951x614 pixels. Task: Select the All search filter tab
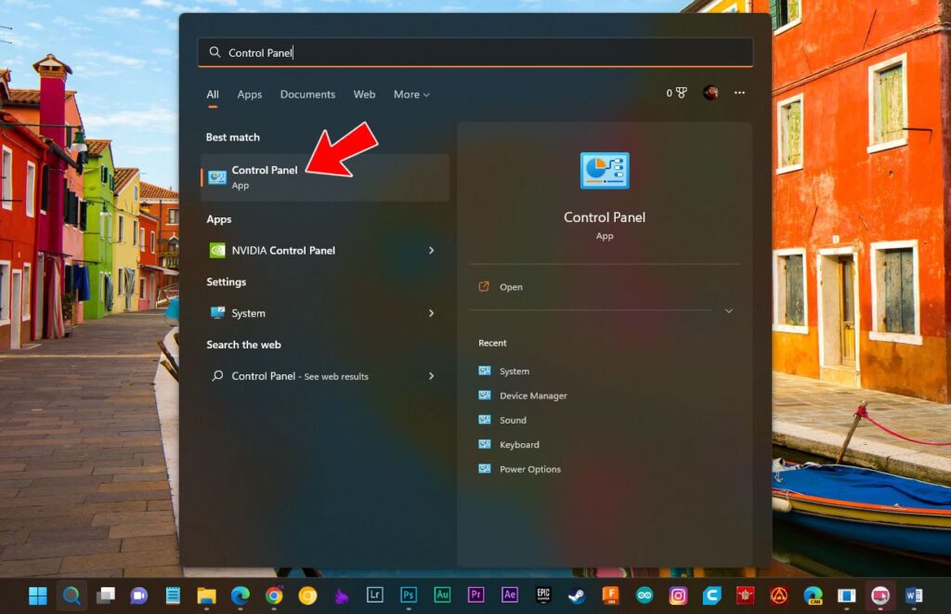pyautogui.click(x=213, y=95)
